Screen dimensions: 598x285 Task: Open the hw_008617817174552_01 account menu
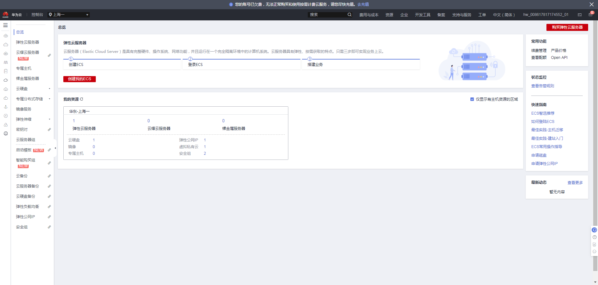coord(546,15)
